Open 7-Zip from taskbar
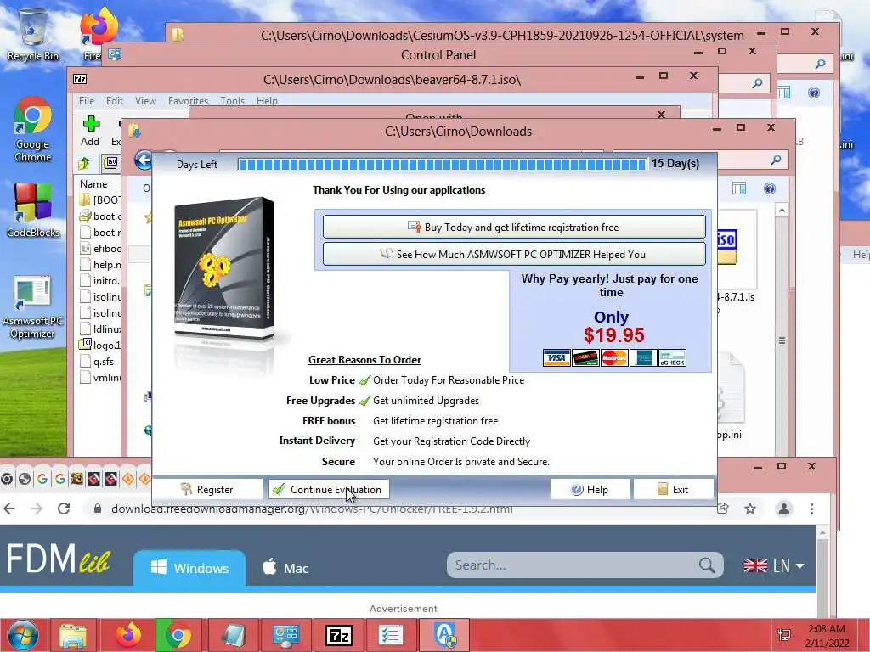The width and height of the screenshot is (870, 652). coord(339,635)
